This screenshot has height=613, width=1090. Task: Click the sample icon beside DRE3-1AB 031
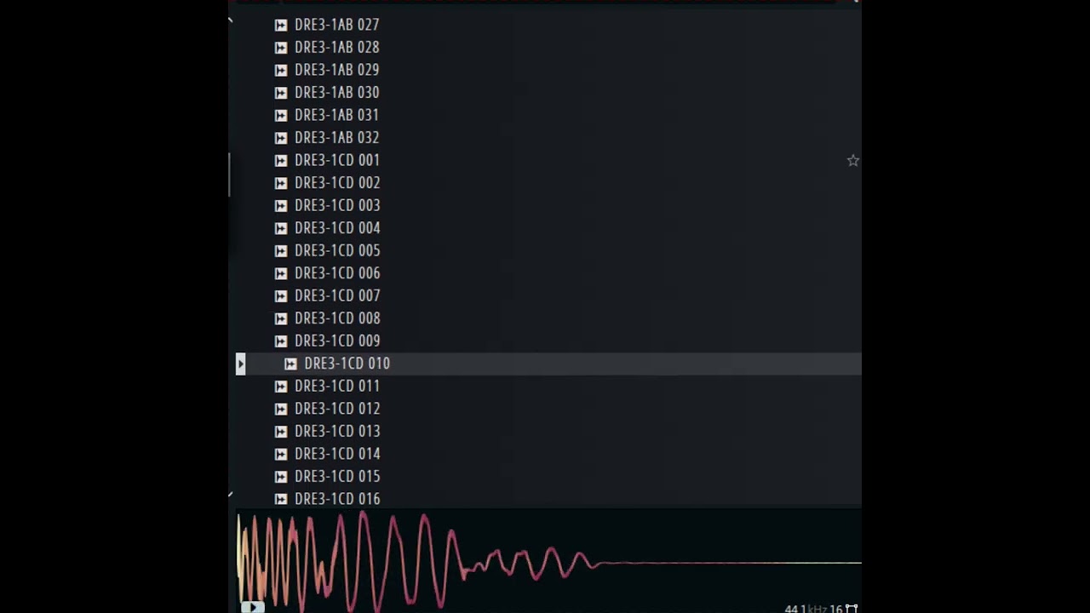click(x=281, y=116)
